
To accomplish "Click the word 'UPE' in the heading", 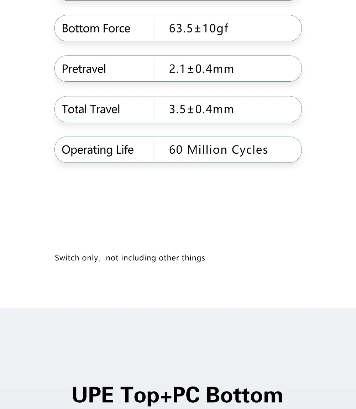I will 93,395.
